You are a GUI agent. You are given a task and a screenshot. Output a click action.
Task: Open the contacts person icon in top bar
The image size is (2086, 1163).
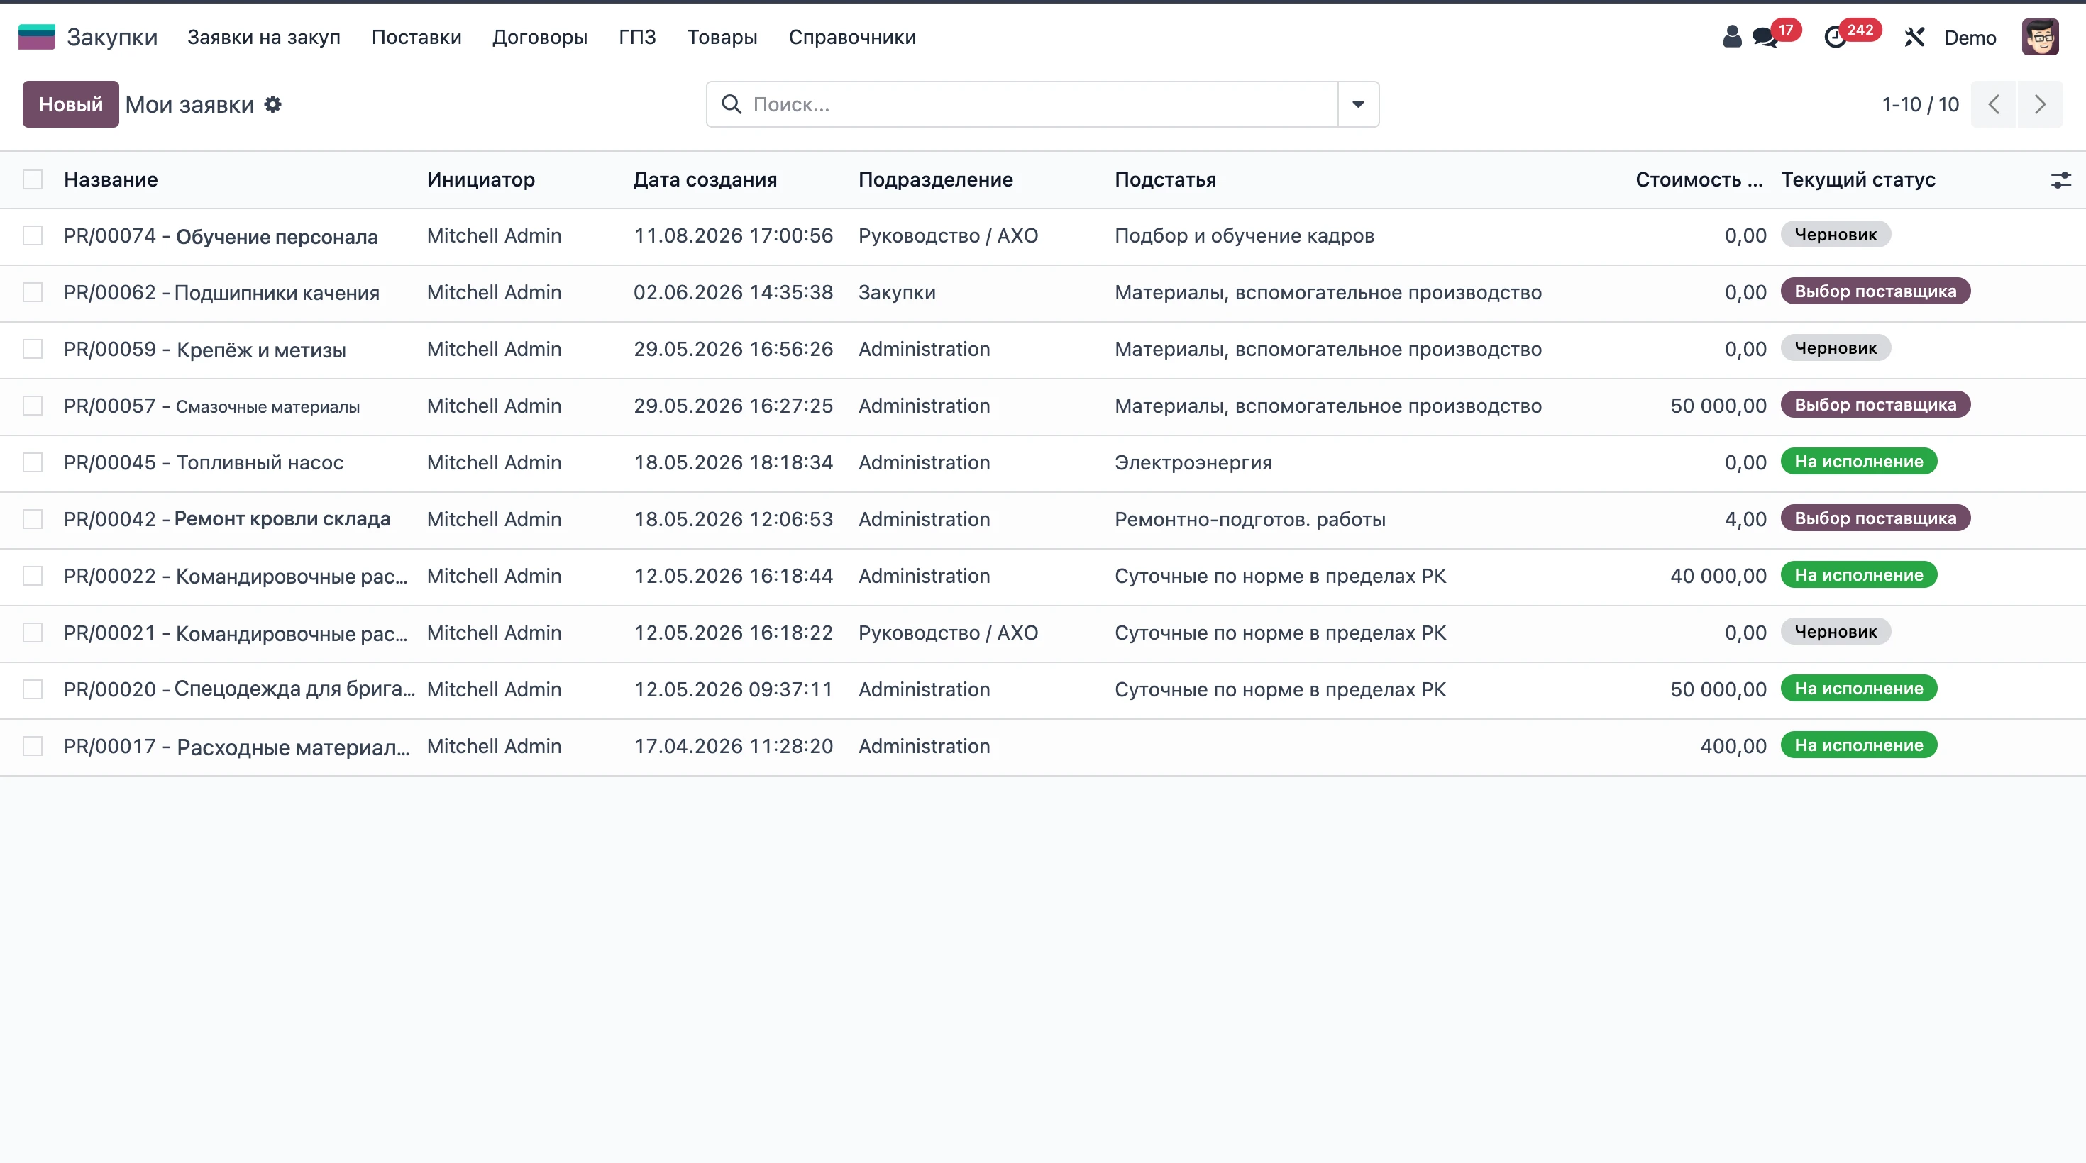point(1731,37)
